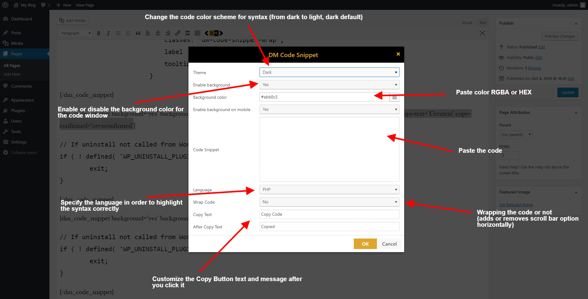Screen dimensions: 588x299
Task: Click the bulleted list toolbar icon
Action: coord(118,33)
